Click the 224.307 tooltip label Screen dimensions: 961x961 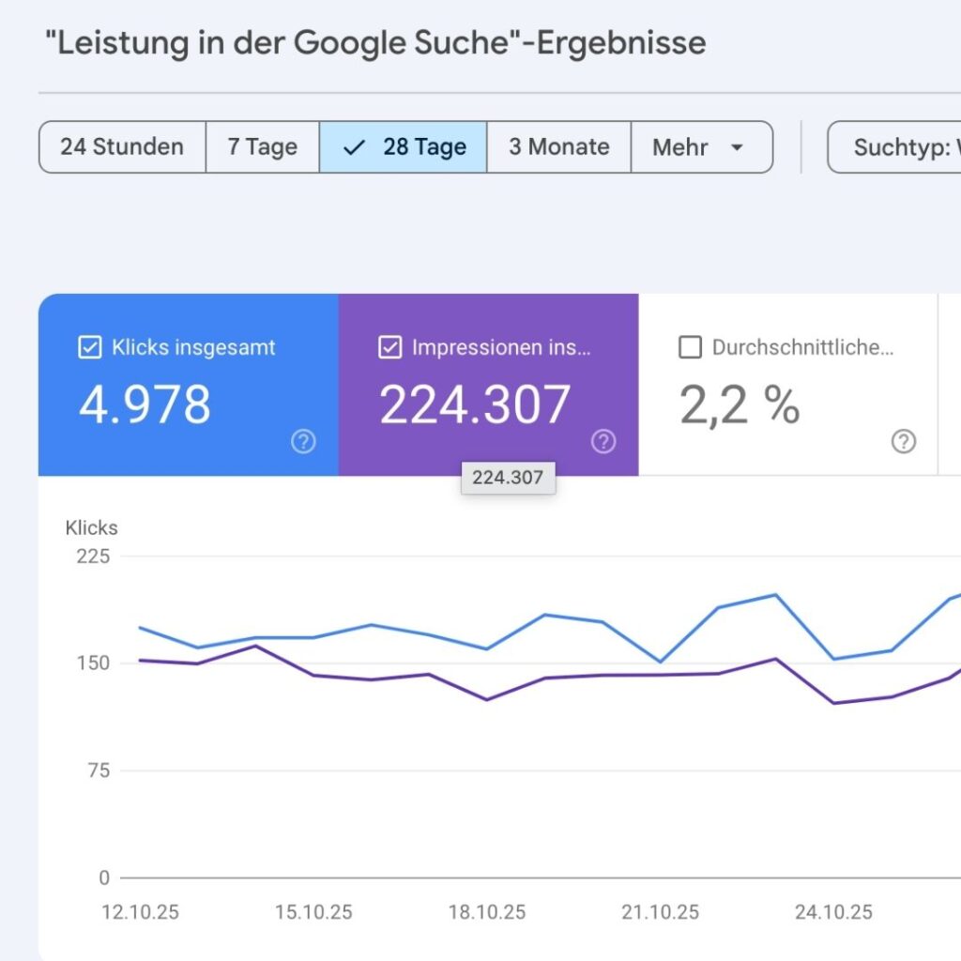(508, 478)
